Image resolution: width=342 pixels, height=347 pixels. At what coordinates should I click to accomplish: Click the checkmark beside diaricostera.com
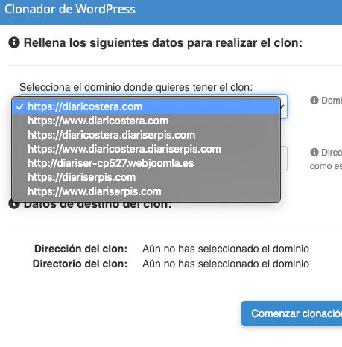[x=19, y=107]
